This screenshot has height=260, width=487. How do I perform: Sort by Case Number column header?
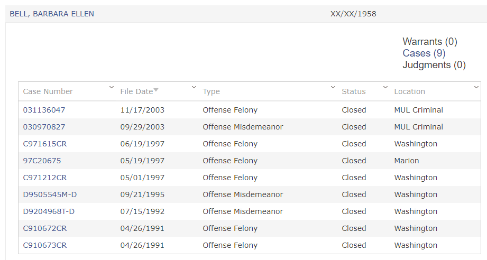pyautogui.click(x=48, y=91)
